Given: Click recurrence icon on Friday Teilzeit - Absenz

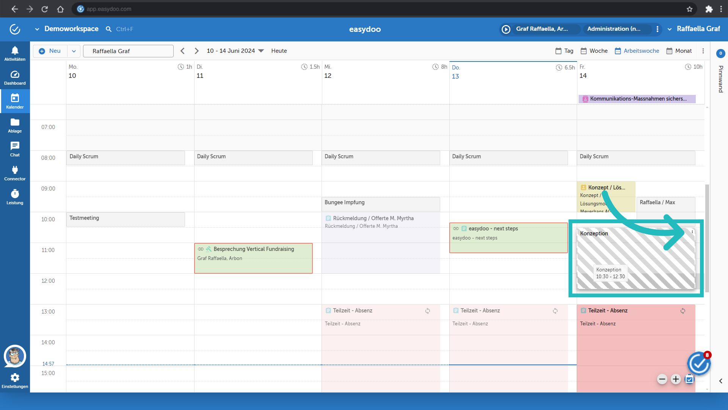Looking at the screenshot, I should pyautogui.click(x=682, y=311).
